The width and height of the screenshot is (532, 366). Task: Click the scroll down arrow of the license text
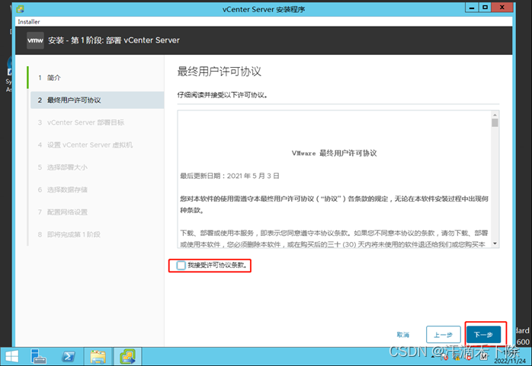tap(495, 243)
